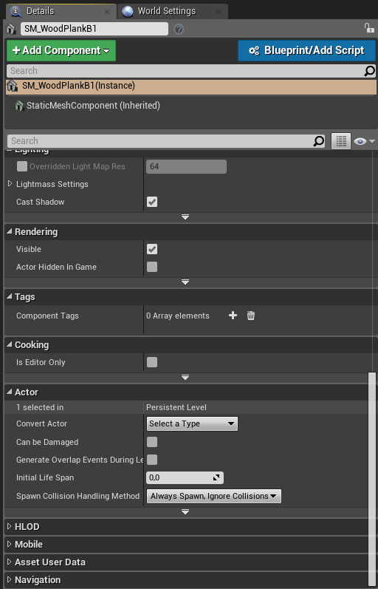Enable Can be Damaged

[x=152, y=442]
